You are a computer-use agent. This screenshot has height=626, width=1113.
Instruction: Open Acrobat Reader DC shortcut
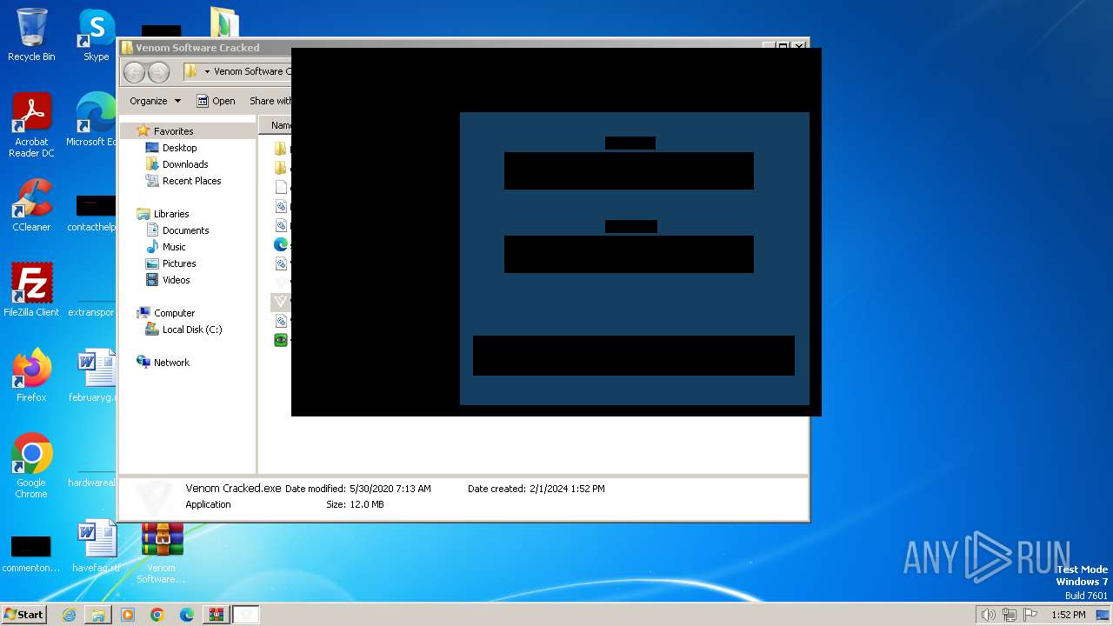[x=31, y=125]
